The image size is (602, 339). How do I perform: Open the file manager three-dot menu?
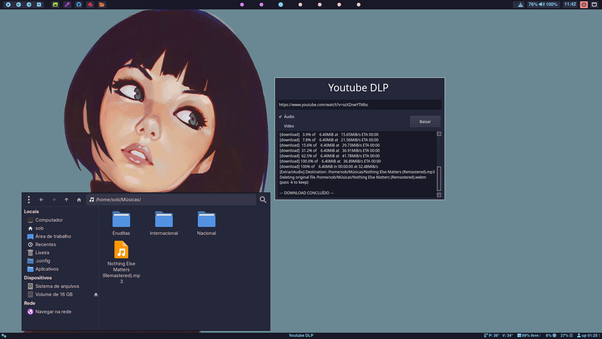29,200
